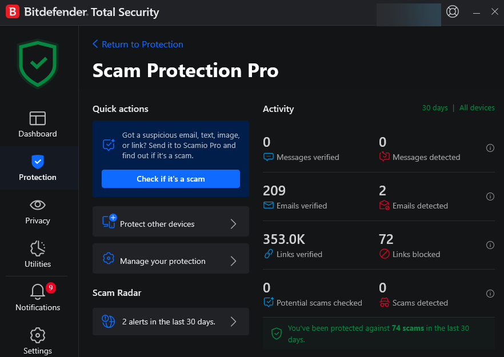The height and width of the screenshot is (357, 504).
Task: Click the back chevron before Return to Protection
Action: [95, 44]
